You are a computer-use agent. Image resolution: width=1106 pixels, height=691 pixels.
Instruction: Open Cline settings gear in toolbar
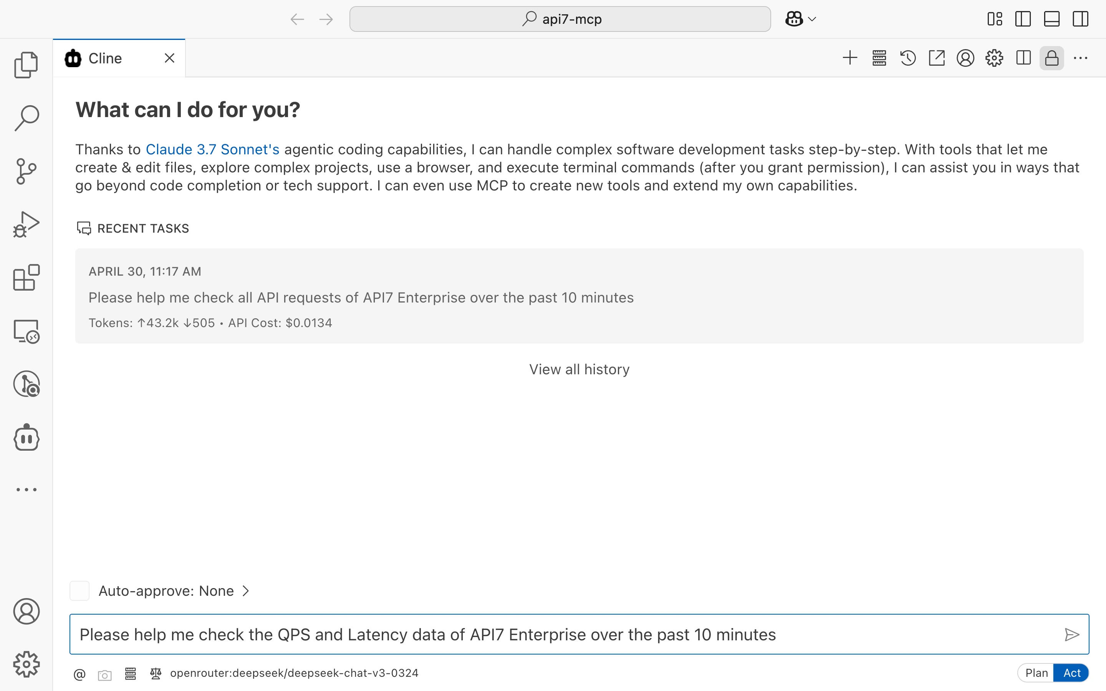click(994, 58)
